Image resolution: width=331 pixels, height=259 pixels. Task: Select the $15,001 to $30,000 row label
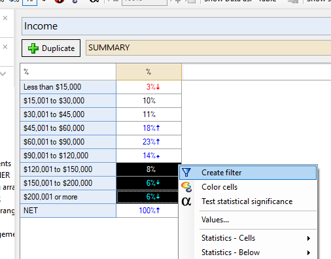(x=68, y=101)
